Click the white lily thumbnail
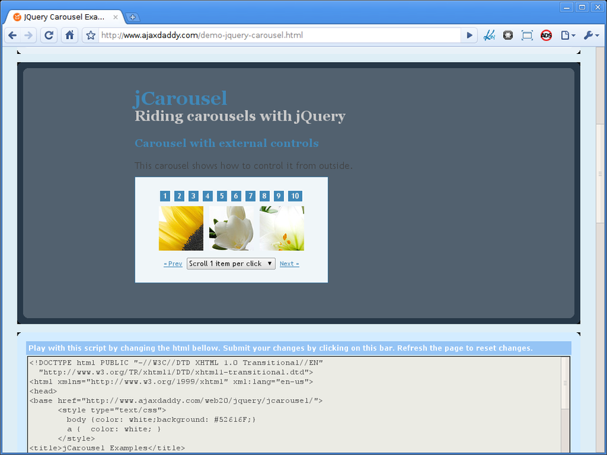 point(282,229)
